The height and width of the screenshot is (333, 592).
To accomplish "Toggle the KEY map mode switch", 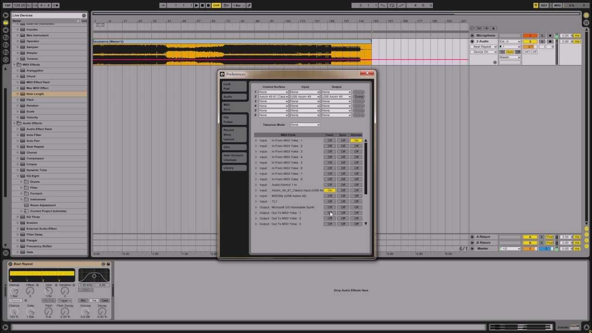I will [544, 6].
